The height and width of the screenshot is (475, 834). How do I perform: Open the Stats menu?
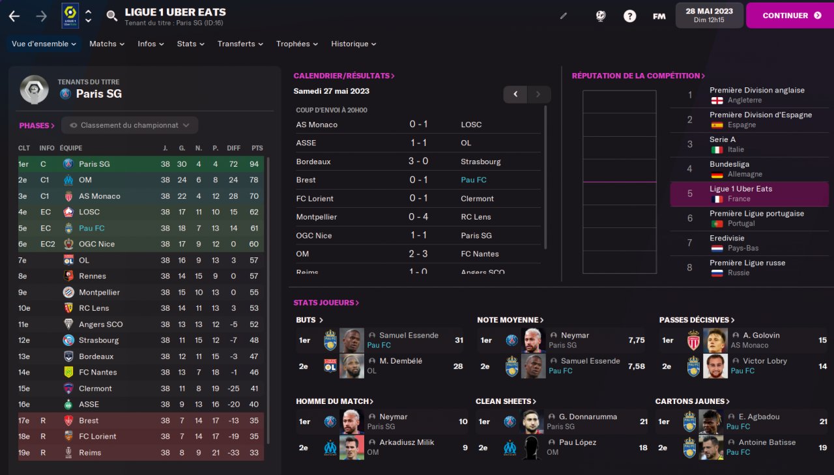[190, 44]
